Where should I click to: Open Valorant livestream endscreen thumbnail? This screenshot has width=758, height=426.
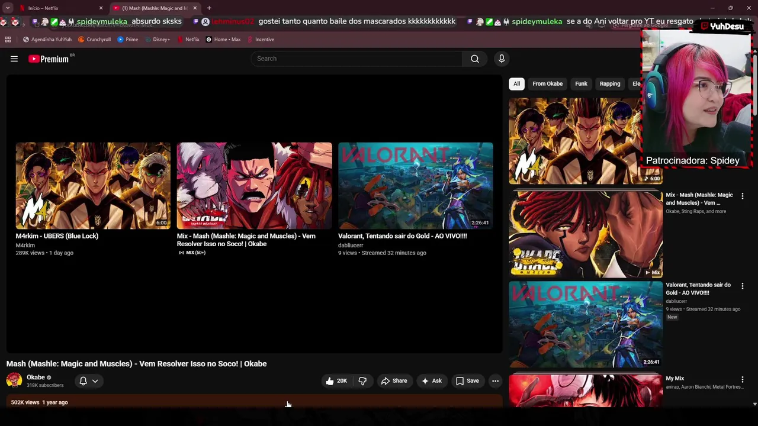point(415,186)
